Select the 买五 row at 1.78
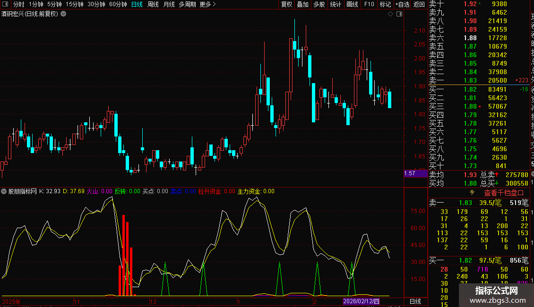The width and height of the screenshot is (534, 307). (479, 123)
